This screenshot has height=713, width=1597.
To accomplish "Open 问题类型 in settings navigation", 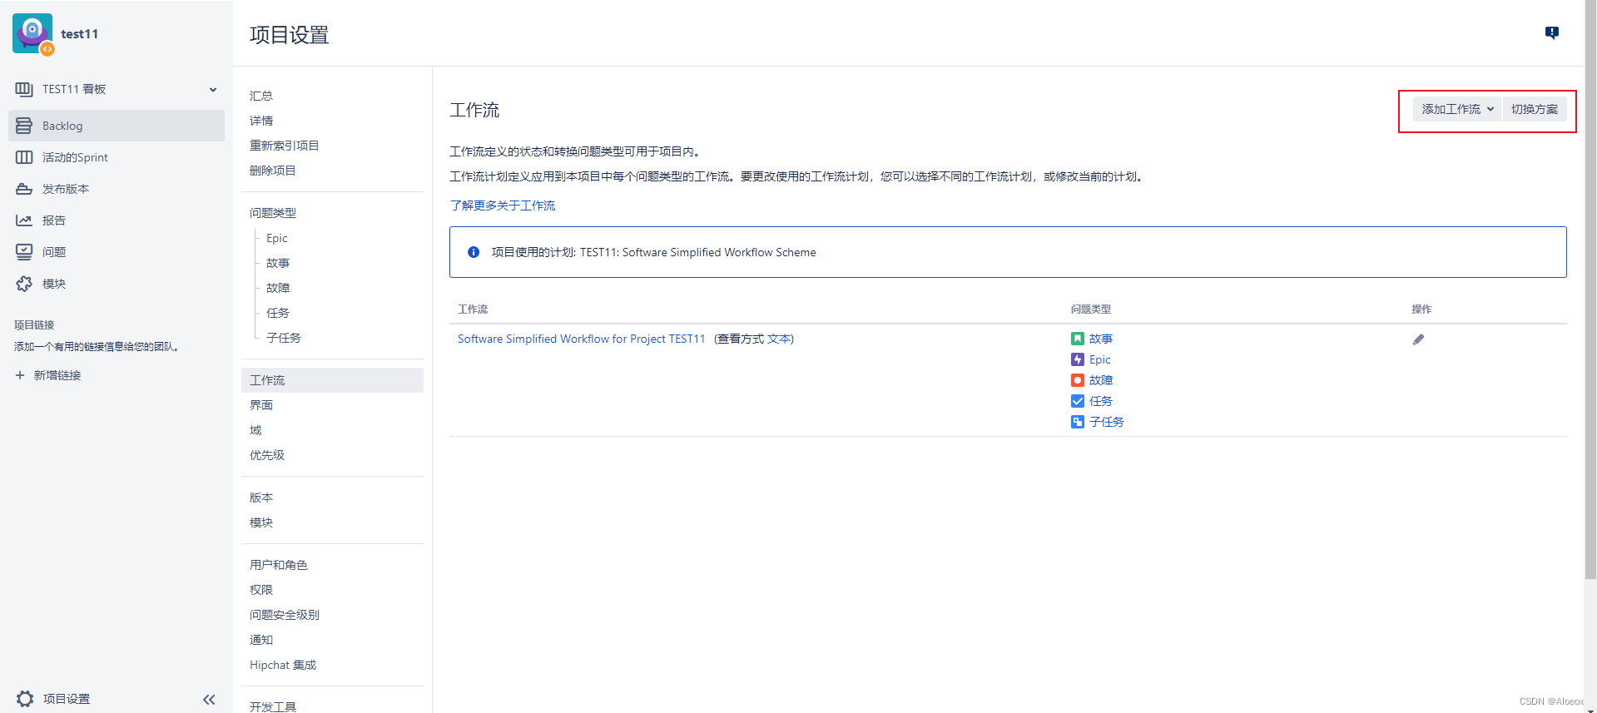I will click(273, 213).
